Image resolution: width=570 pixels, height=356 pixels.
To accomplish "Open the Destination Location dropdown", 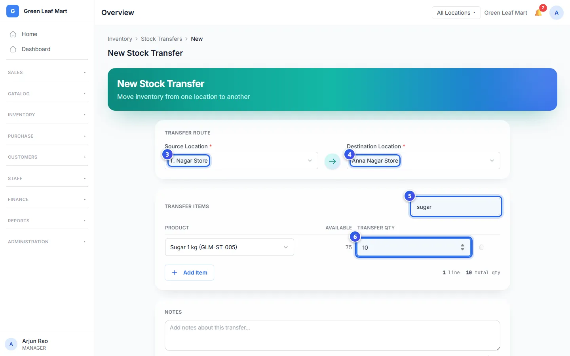I will coord(424,161).
